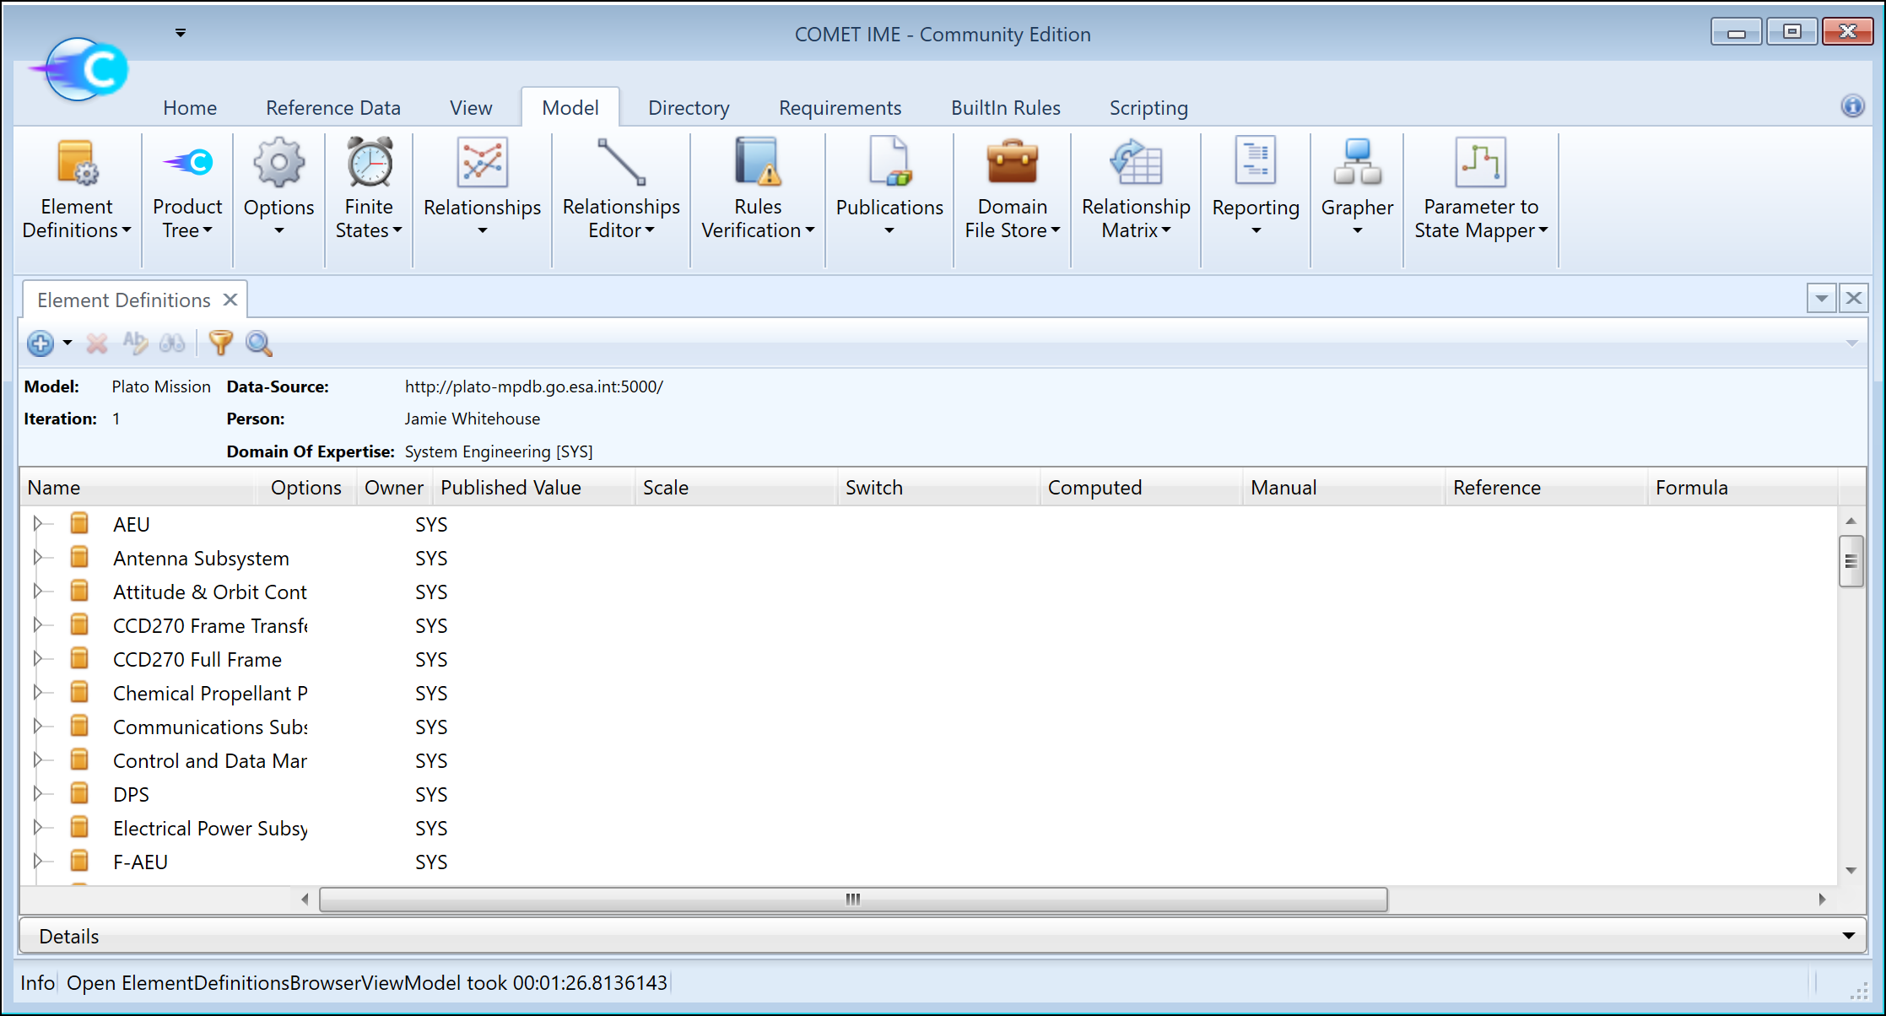1886x1016 pixels.
Task: Open the Relationship Matrix
Action: click(1135, 194)
